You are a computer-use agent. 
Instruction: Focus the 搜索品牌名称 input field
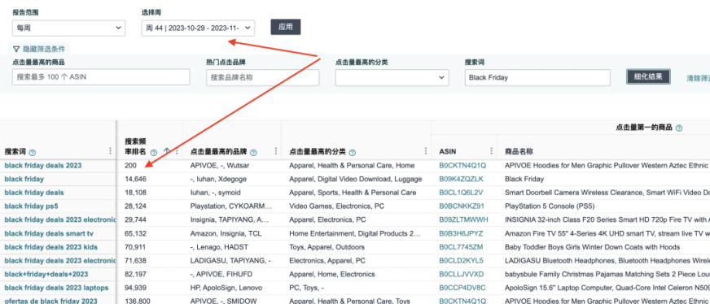263,77
